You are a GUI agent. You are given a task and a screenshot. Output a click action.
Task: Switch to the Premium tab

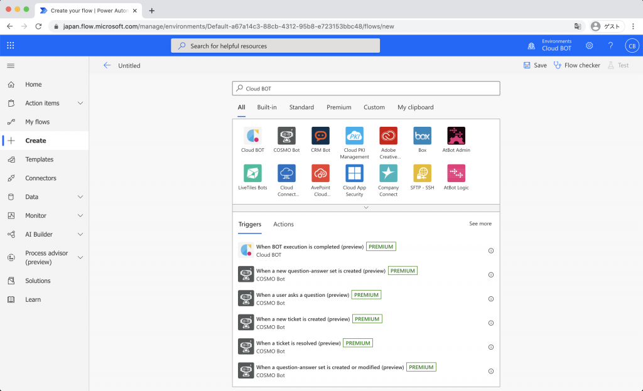(338, 107)
